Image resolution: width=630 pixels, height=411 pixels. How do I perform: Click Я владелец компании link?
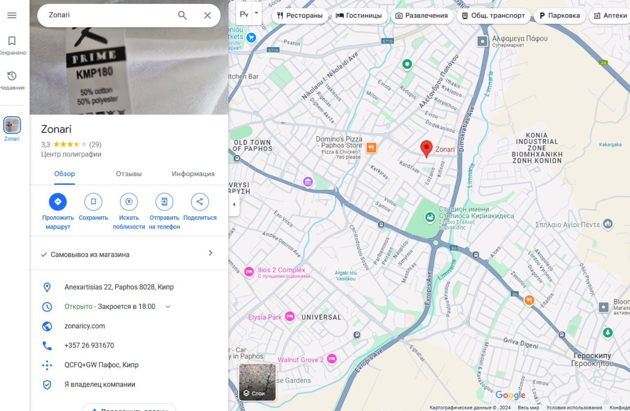click(x=100, y=384)
